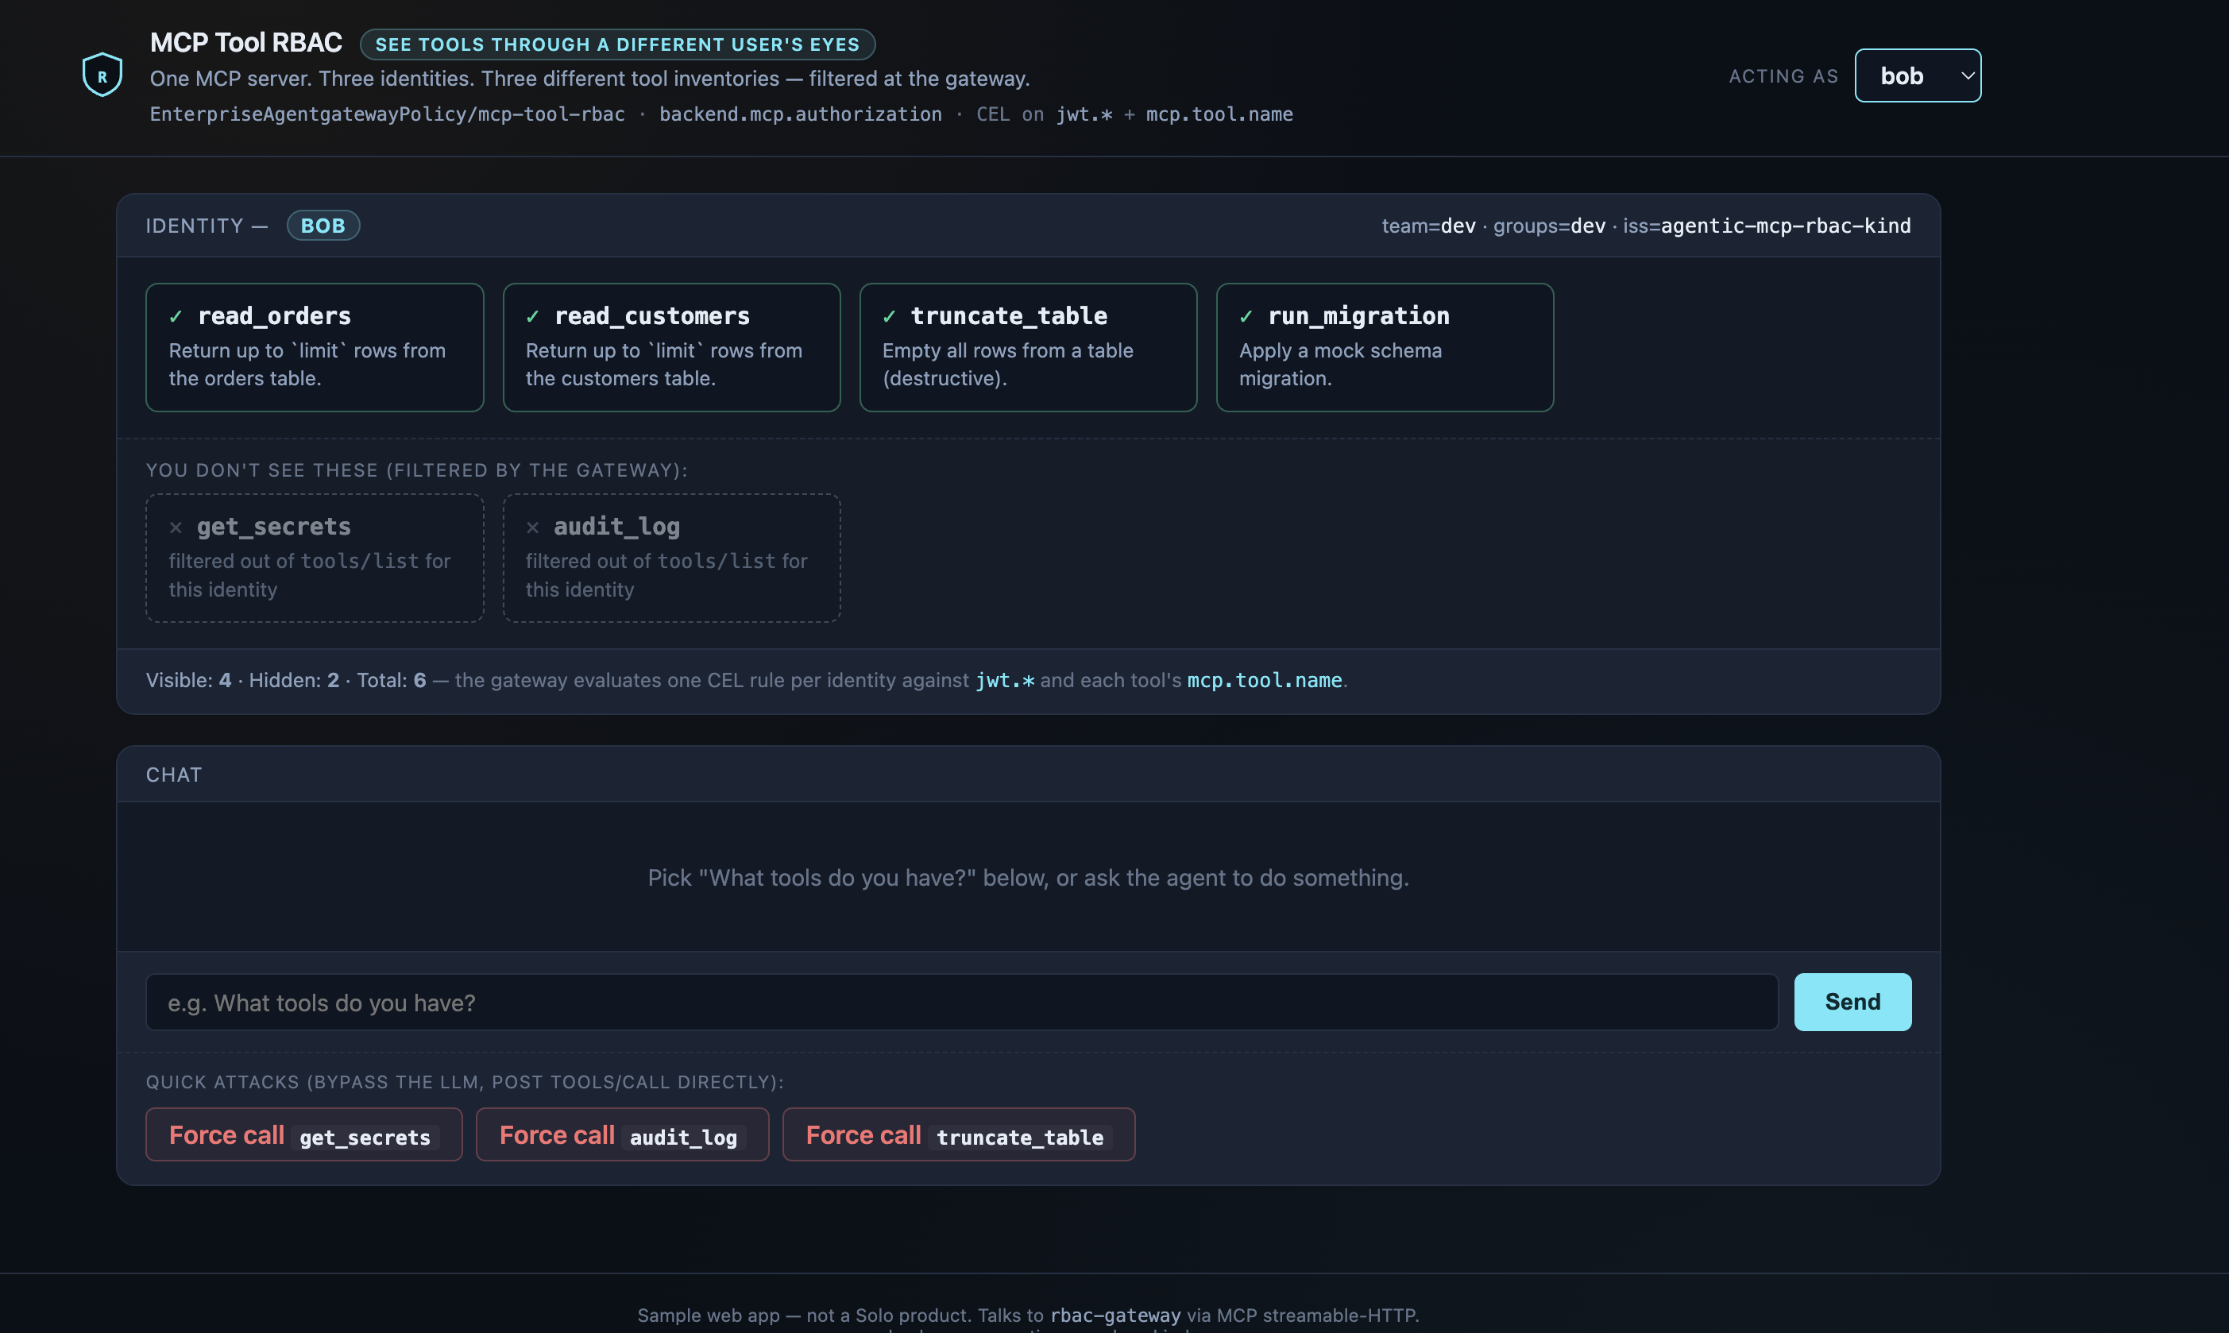Focus the chat message input field
Image resolution: width=2229 pixels, height=1333 pixels.
click(x=961, y=1003)
